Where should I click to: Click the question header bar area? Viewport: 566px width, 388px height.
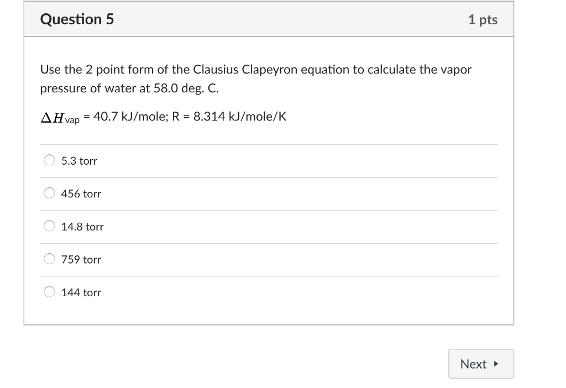(268, 19)
